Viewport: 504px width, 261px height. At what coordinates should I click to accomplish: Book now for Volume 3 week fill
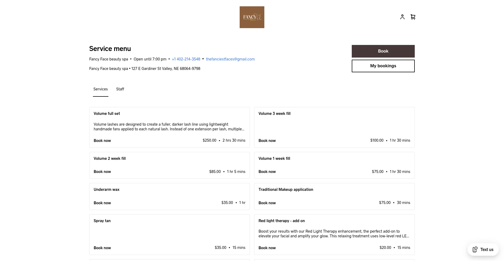tap(267, 141)
